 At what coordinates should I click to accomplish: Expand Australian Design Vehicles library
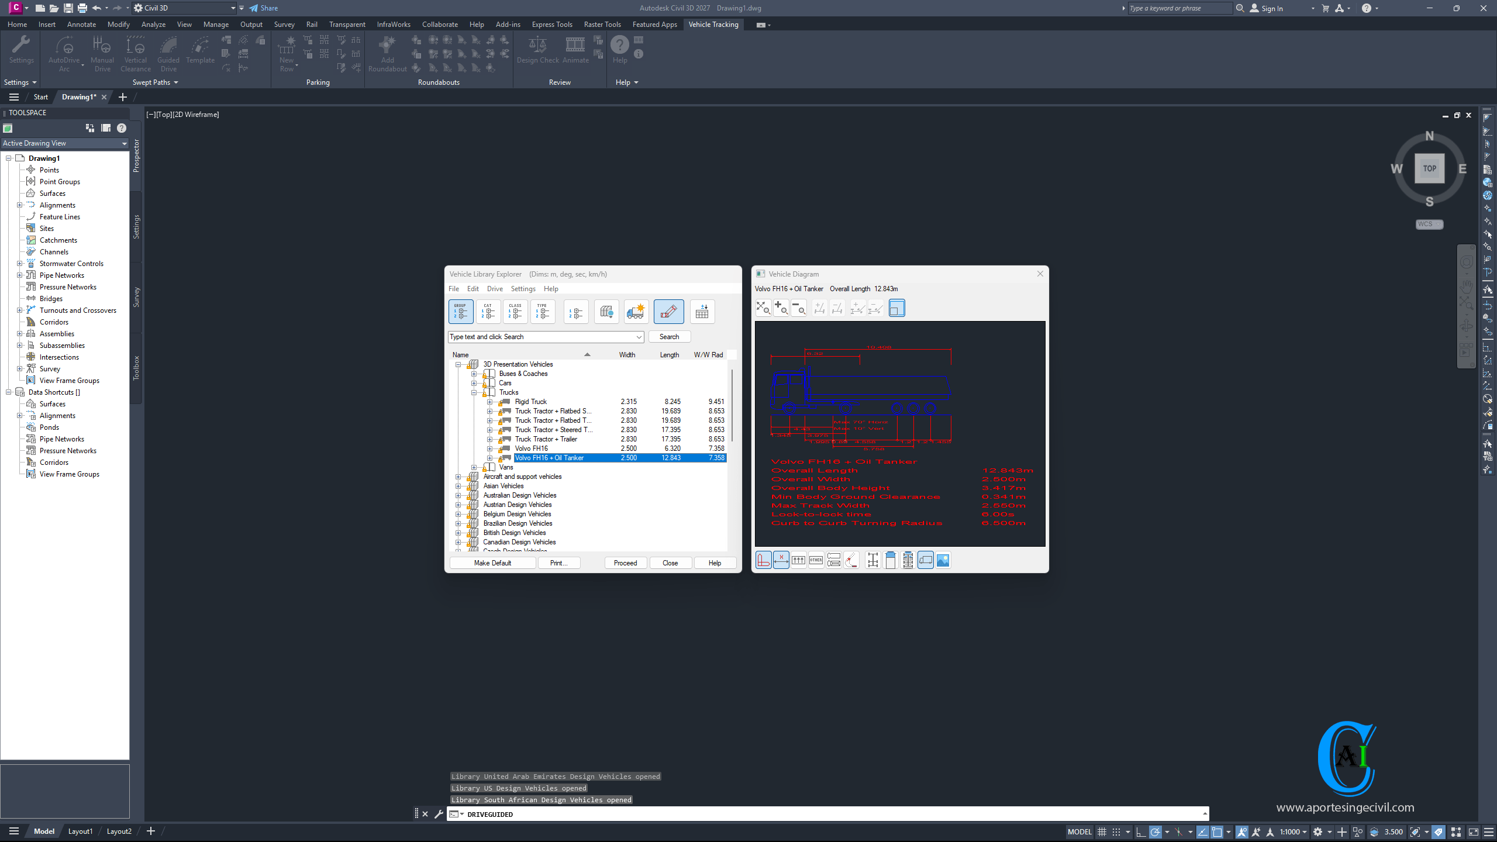pyautogui.click(x=458, y=495)
